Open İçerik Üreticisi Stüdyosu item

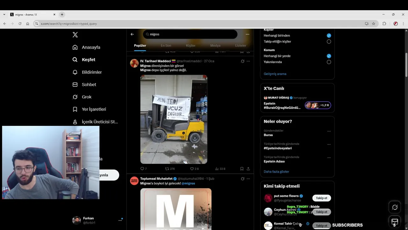(x=95, y=122)
